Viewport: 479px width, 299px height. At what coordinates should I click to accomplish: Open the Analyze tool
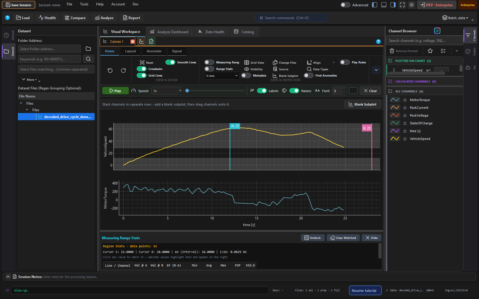[x=104, y=18]
